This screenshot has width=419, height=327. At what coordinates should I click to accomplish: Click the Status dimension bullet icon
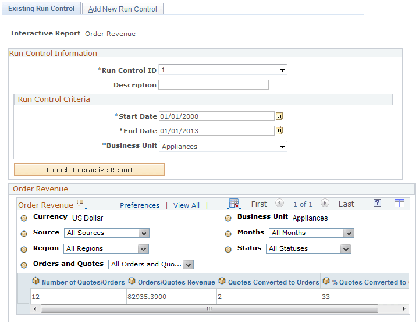coord(228,250)
